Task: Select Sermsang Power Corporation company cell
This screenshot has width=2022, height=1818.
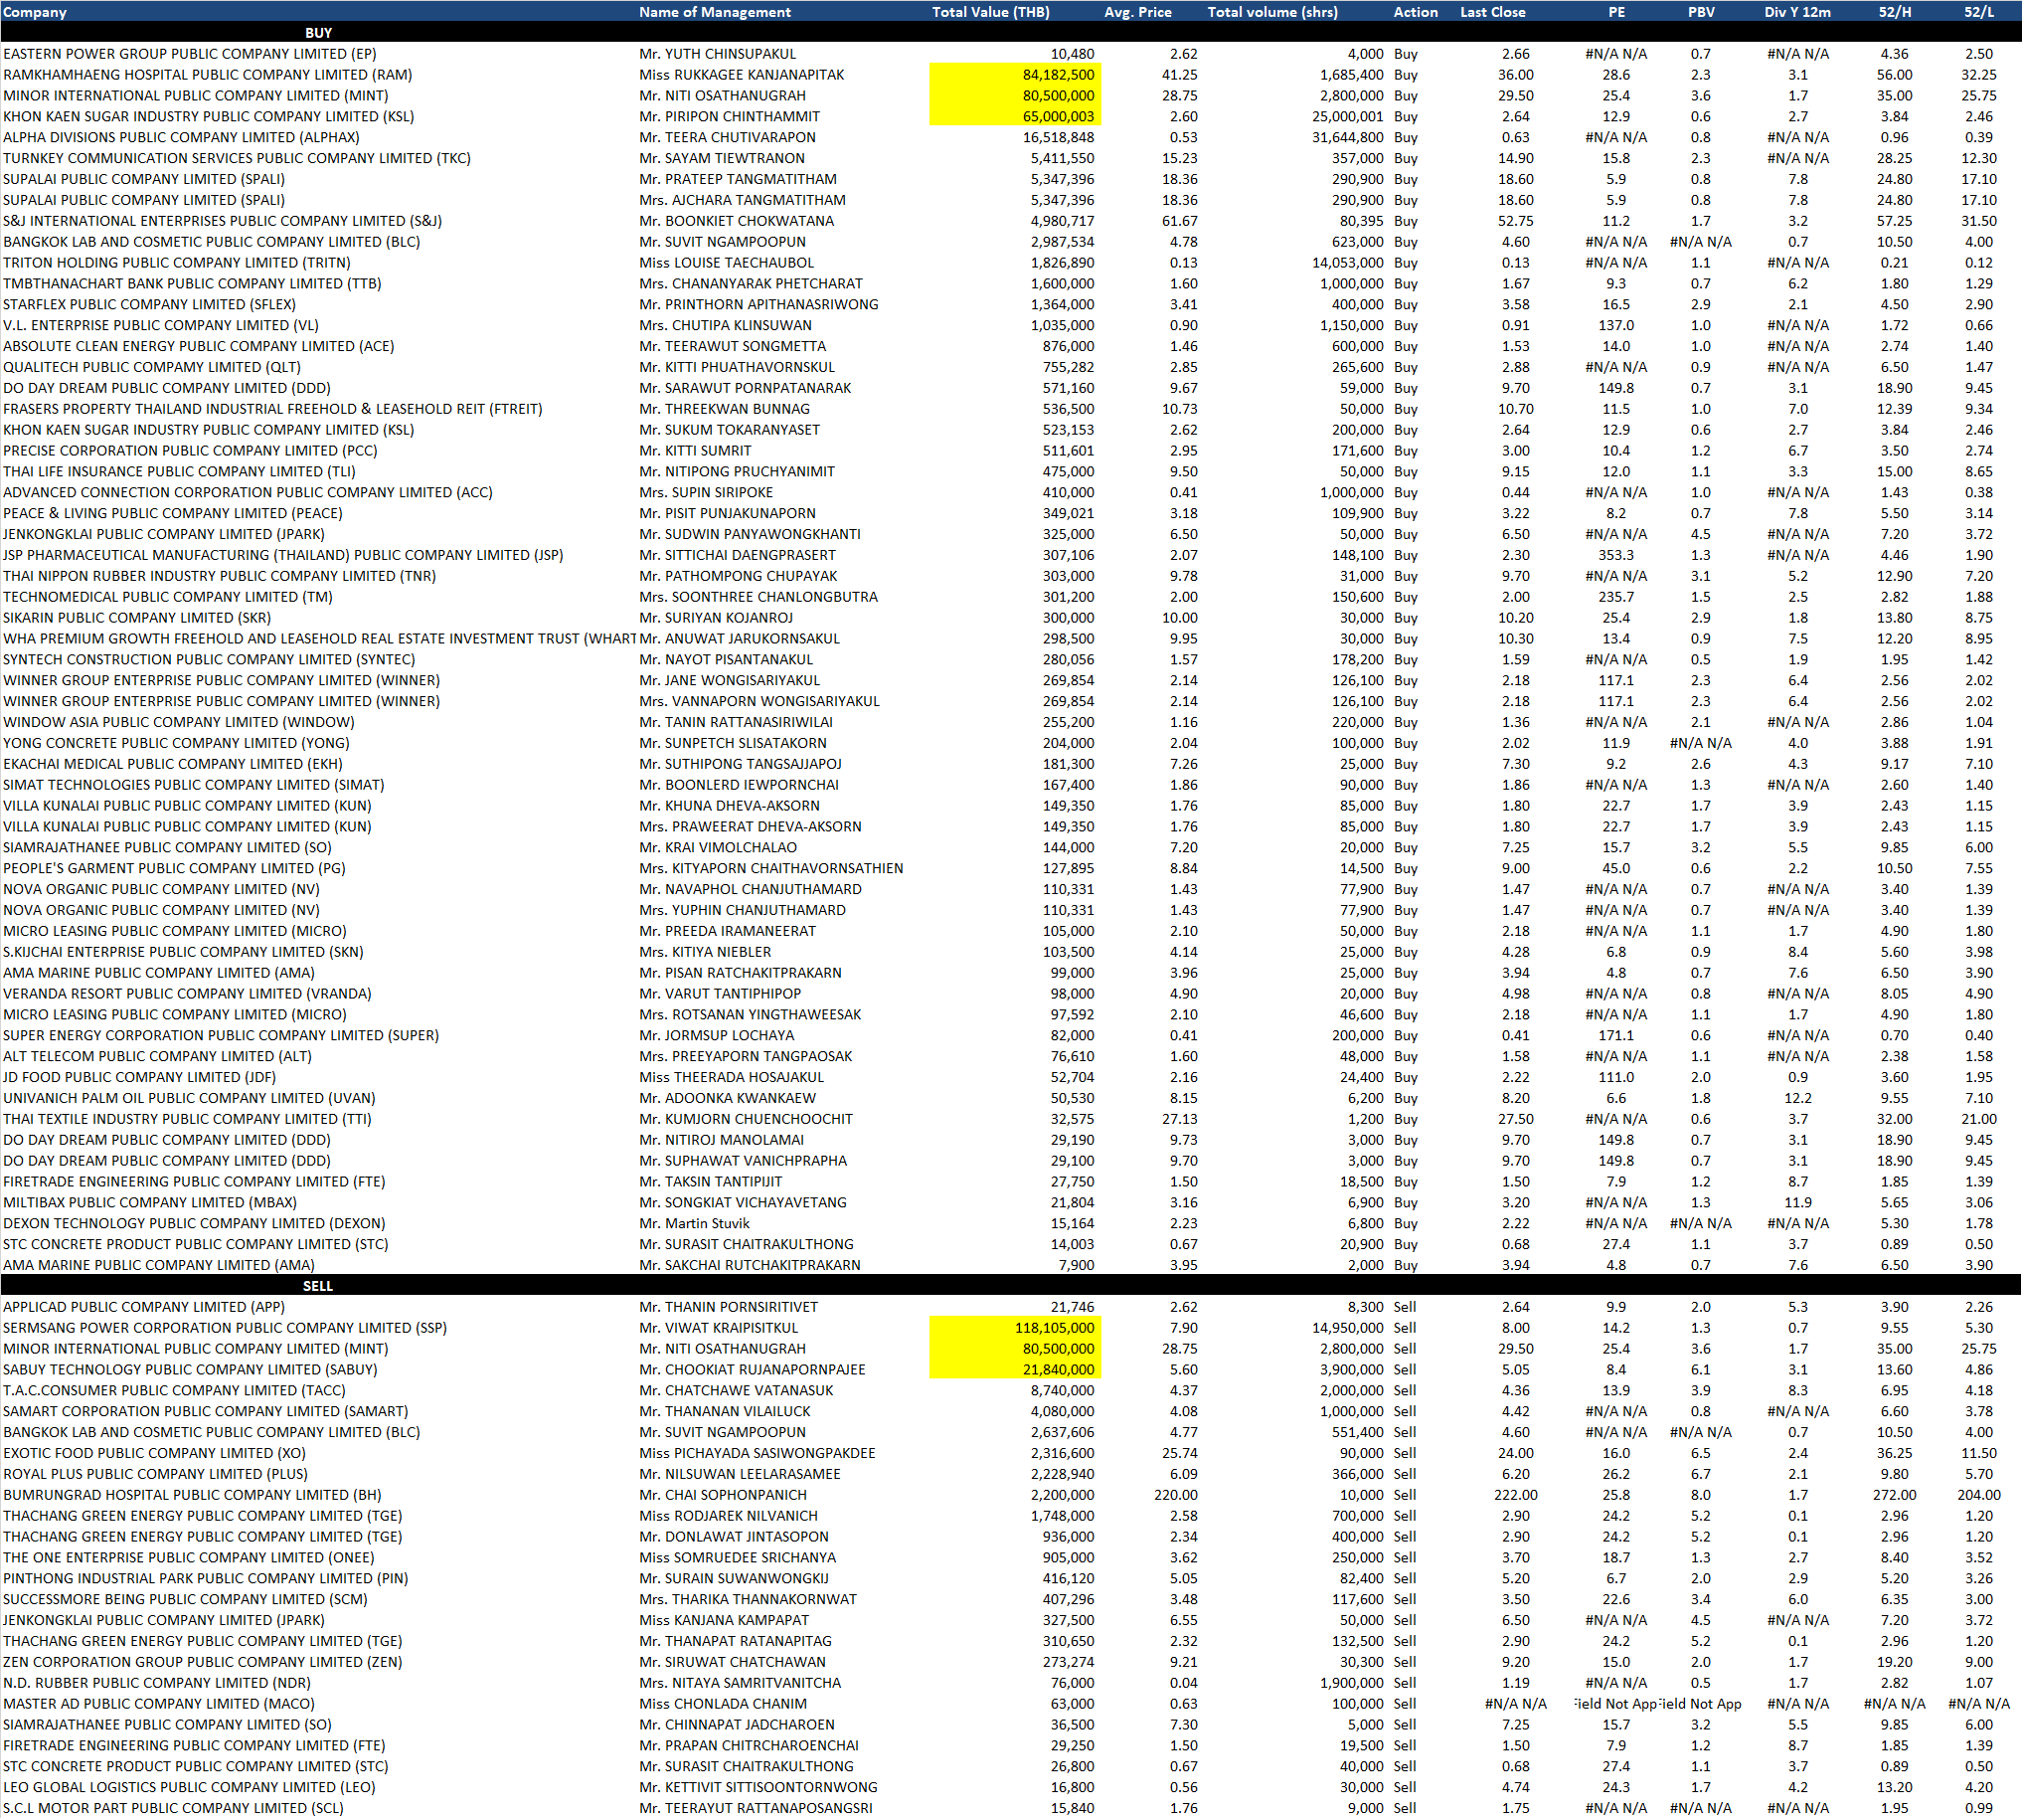Action: (x=225, y=1328)
